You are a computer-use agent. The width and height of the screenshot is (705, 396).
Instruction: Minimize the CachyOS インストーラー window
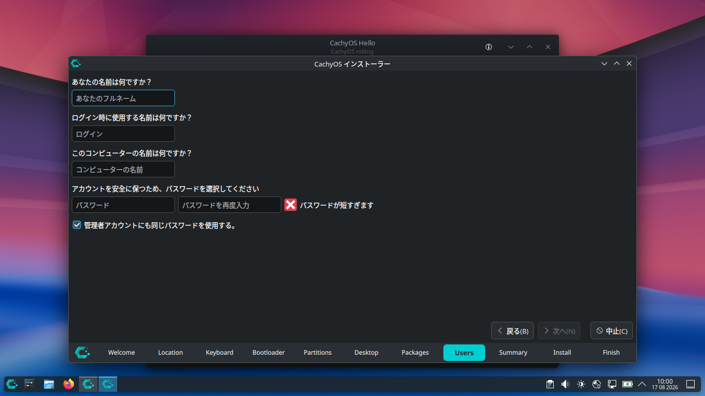pyautogui.click(x=604, y=63)
